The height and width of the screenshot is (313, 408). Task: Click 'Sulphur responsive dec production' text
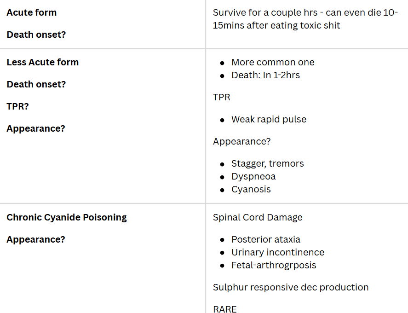click(x=291, y=287)
